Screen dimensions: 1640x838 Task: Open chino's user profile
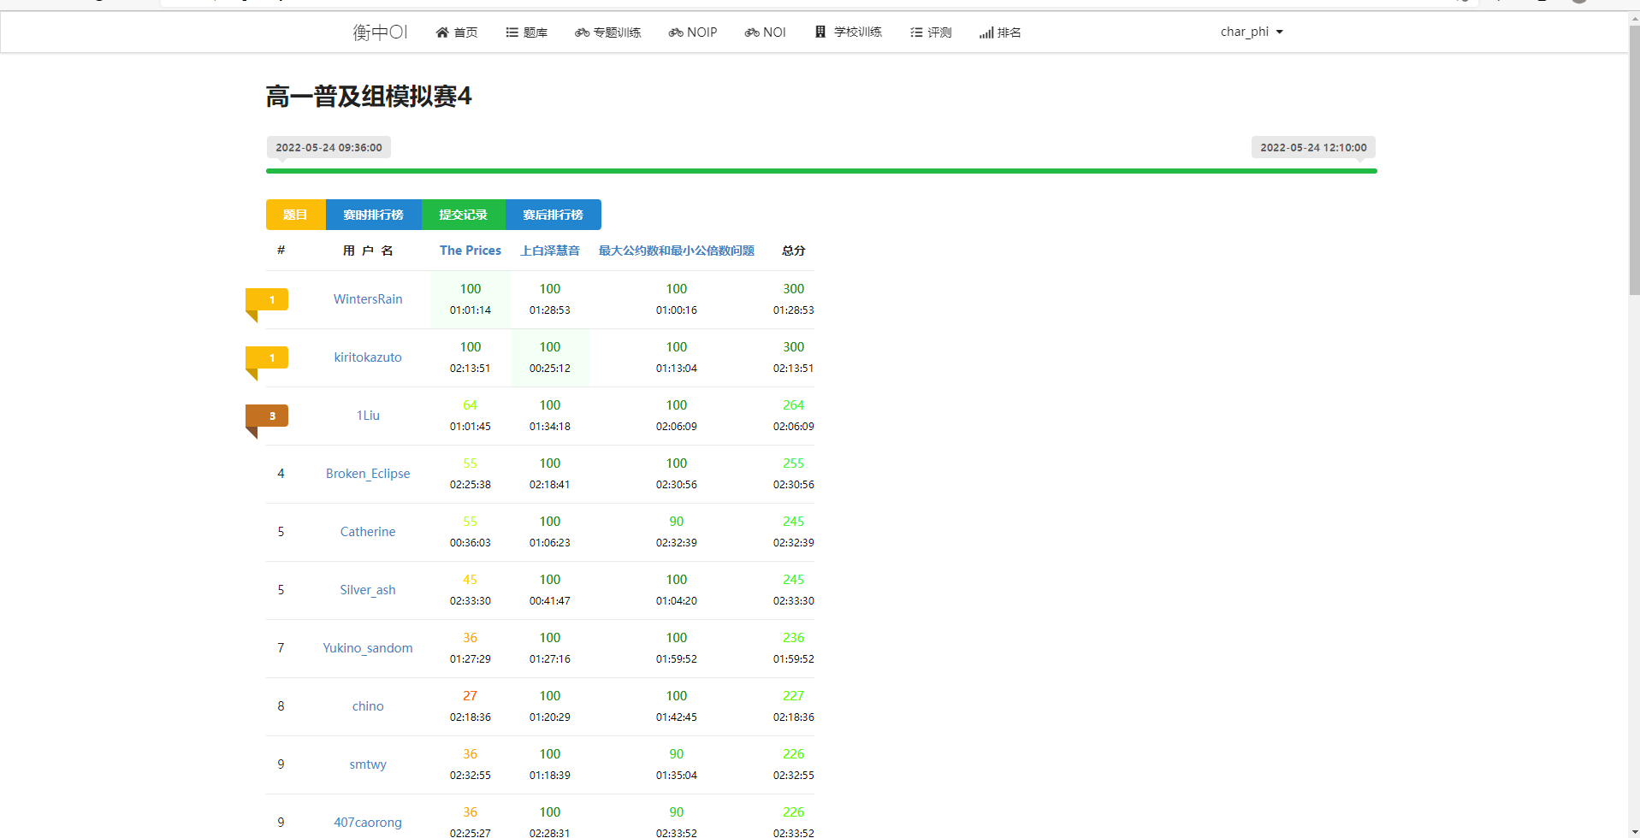click(x=368, y=706)
